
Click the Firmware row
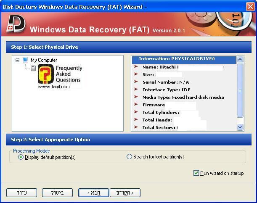[x=184, y=105]
